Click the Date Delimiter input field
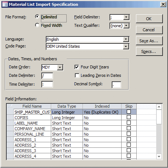This screenshot has width=168, height=168. tap(47, 76)
